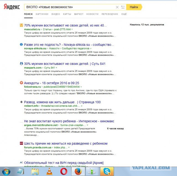Click the novaya-shkola.su favicon

pos(21,44)
